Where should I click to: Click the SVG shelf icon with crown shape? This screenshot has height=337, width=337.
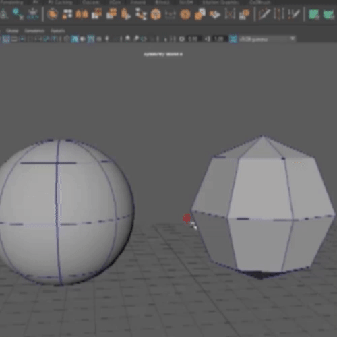click(32, 14)
